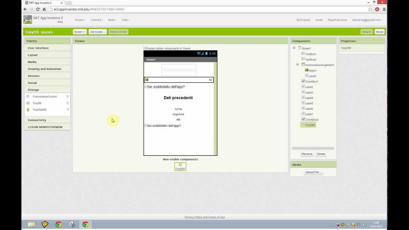Click first text box in phone viewer
The image size is (409, 230).
pyautogui.click(x=179, y=66)
